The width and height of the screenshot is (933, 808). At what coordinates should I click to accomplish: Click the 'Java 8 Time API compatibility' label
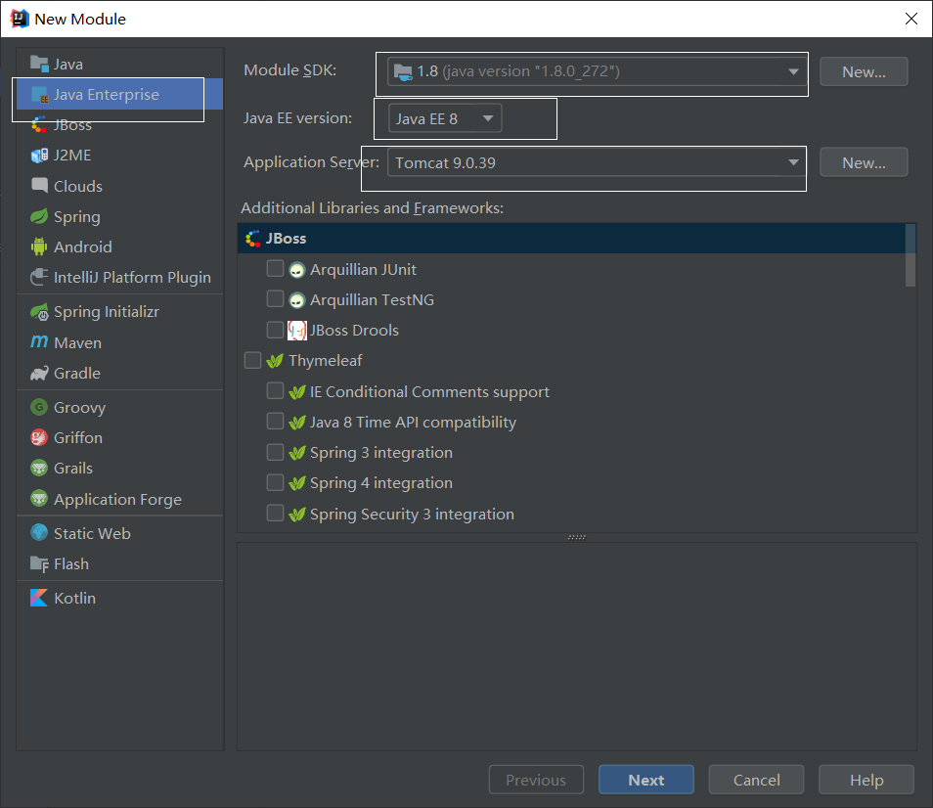tap(413, 423)
